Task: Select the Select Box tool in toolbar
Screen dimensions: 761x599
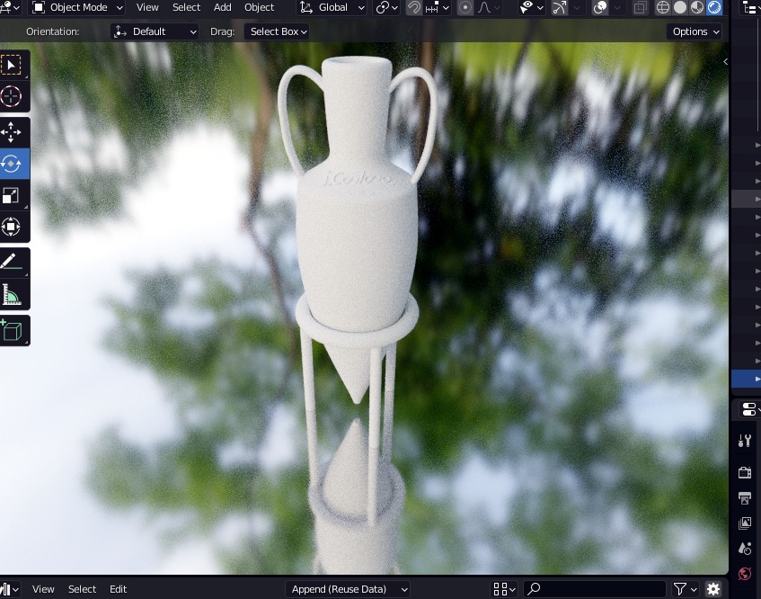Action: click(x=13, y=65)
